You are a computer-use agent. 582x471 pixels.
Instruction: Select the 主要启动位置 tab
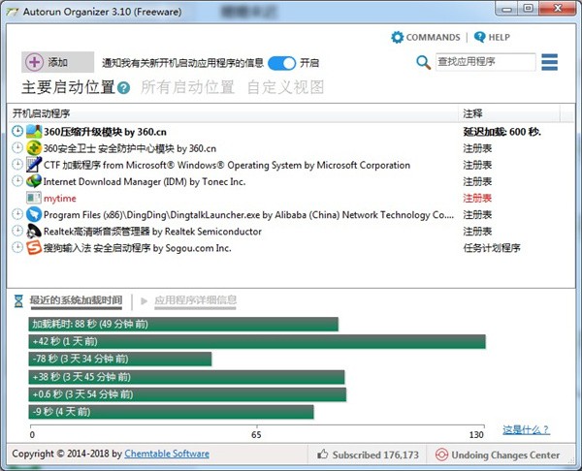click(68, 87)
